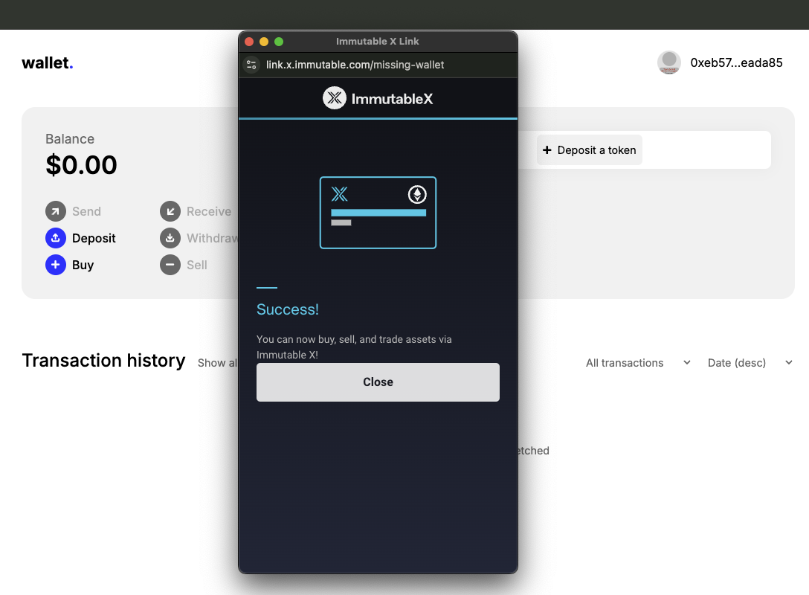Click the account avatar in the wallet header
Image resolution: width=809 pixels, height=595 pixels.
pyautogui.click(x=669, y=62)
